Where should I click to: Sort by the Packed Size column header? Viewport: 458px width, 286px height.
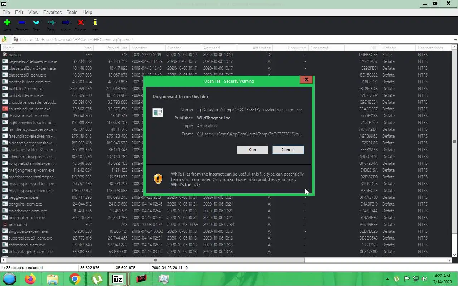(x=111, y=48)
